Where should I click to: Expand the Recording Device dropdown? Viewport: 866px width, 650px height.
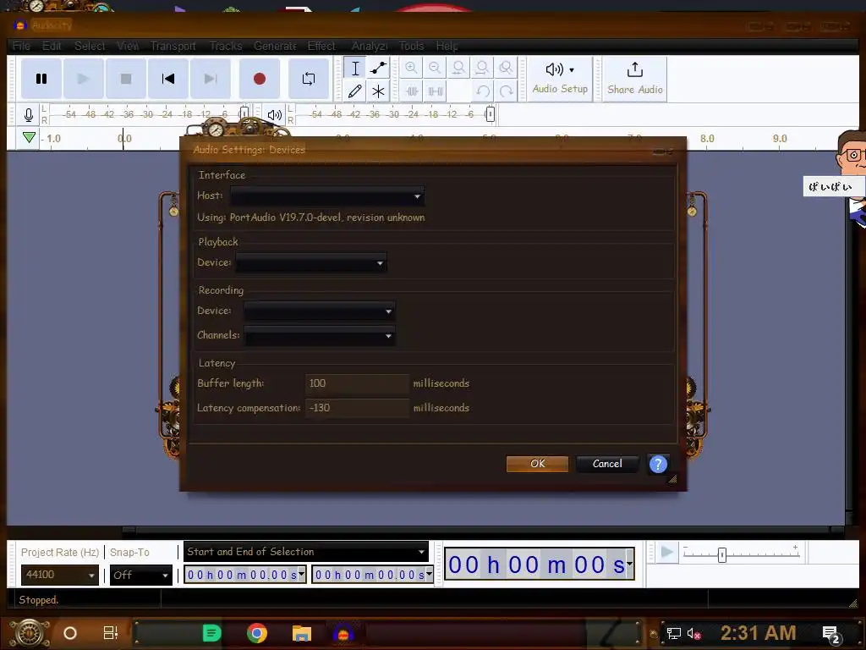click(x=319, y=311)
